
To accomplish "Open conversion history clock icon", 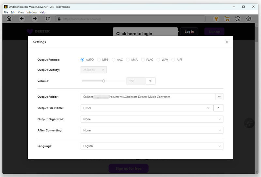I will pos(238,19).
